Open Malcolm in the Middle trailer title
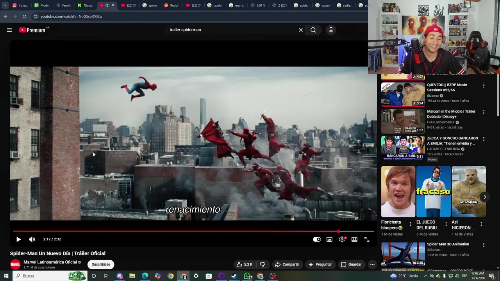500x281 pixels. point(451,114)
